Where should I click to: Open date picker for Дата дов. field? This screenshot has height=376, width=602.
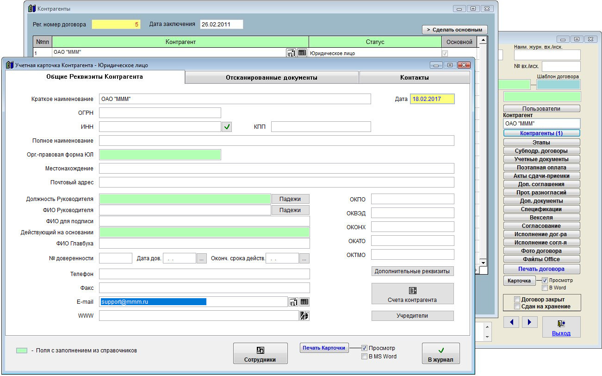[x=202, y=258]
